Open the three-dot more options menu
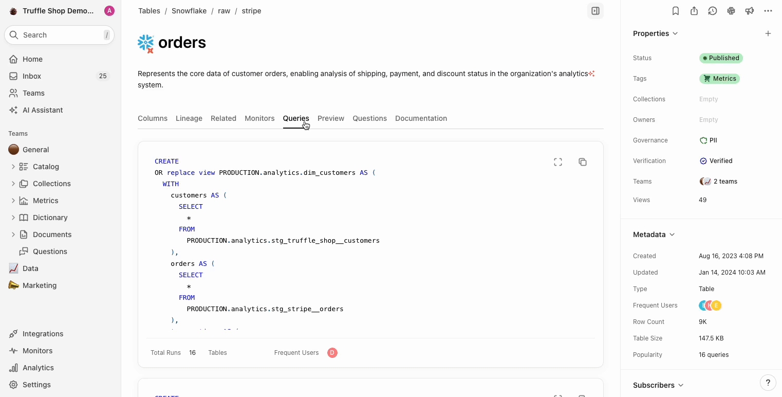Screen dimensions: 782x397 point(768,11)
